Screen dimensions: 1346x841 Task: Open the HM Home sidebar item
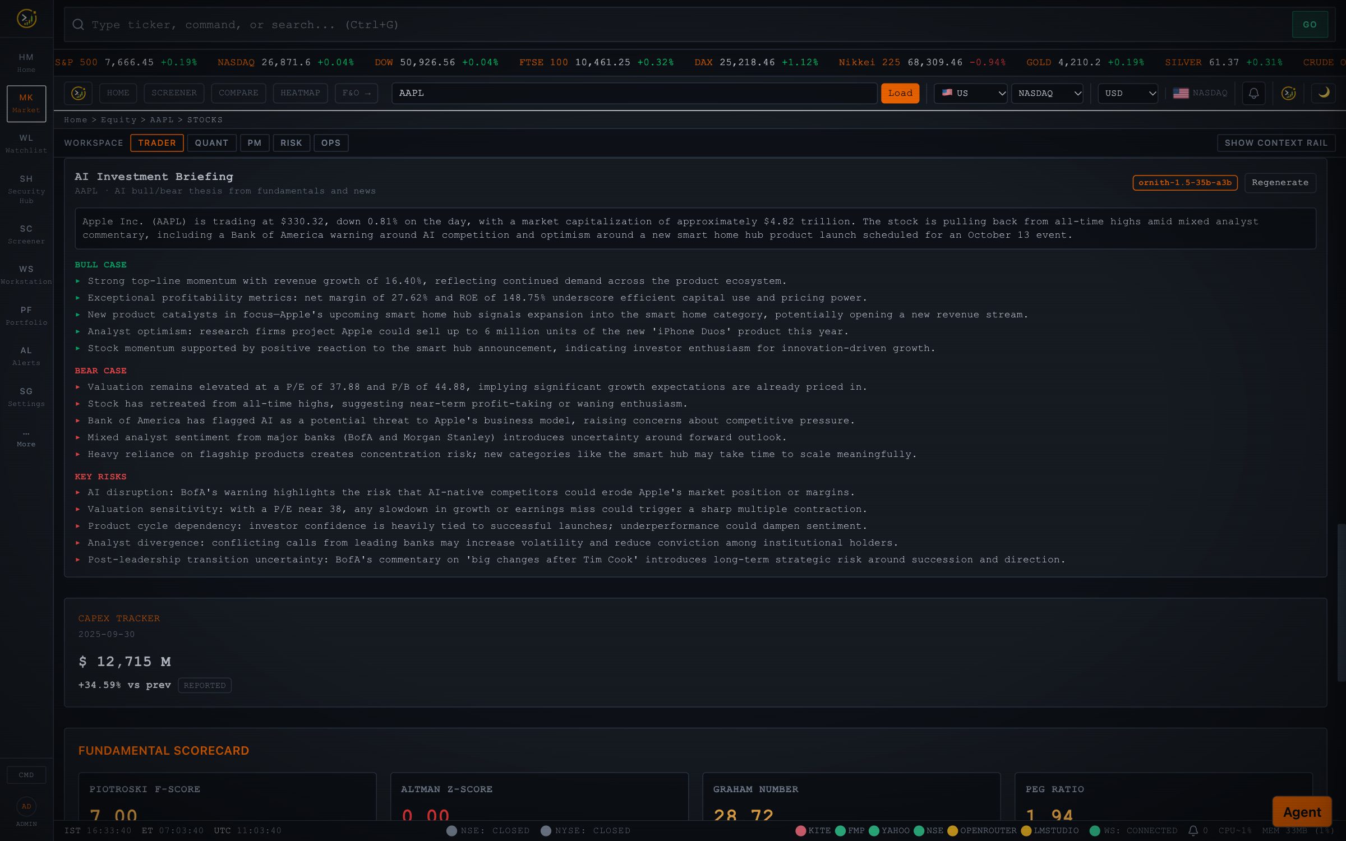pyautogui.click(x=26, y=62)
